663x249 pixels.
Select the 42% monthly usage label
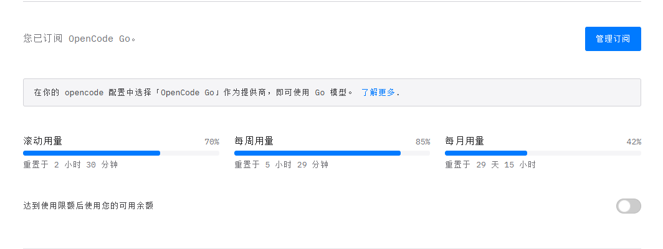coord(634,142)
